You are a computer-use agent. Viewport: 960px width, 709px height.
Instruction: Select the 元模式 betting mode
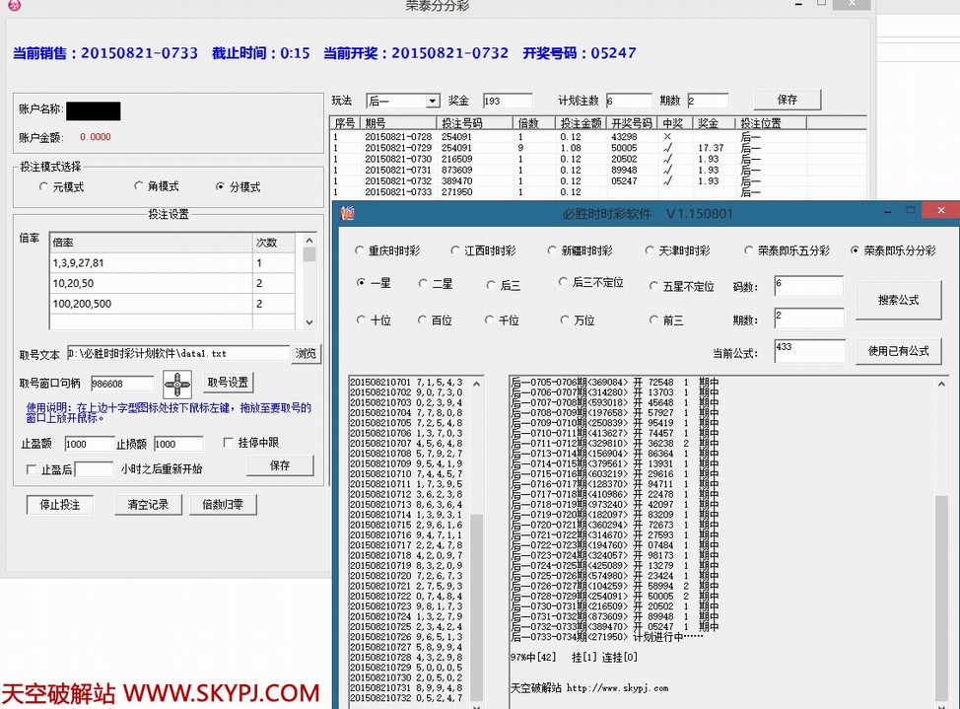coord(43,186)
